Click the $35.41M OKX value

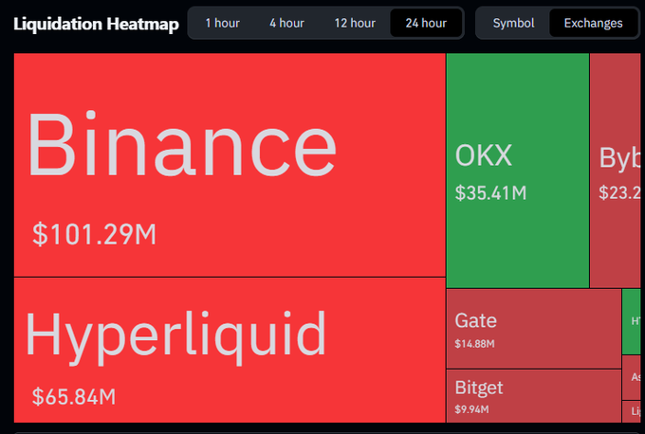click(x=490, y=192)
